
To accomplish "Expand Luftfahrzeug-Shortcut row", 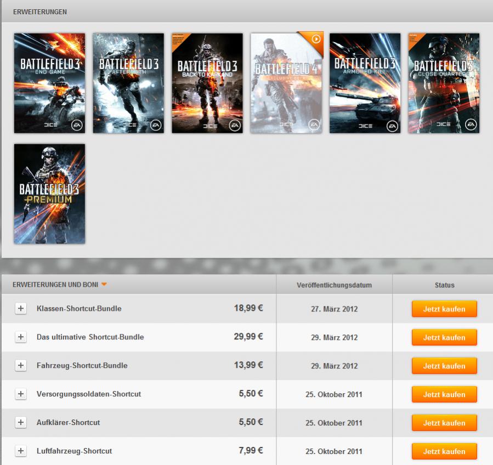I will pos(21,451).
